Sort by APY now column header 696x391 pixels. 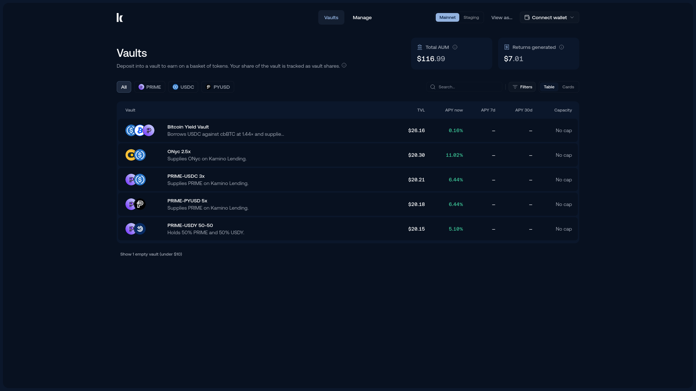point(454,110)
